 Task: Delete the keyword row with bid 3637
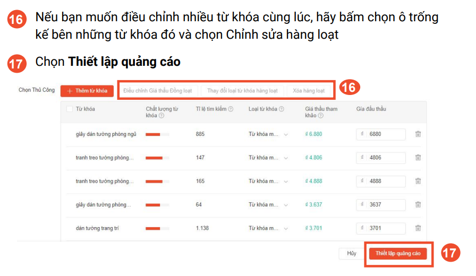(x=418, y=204)
